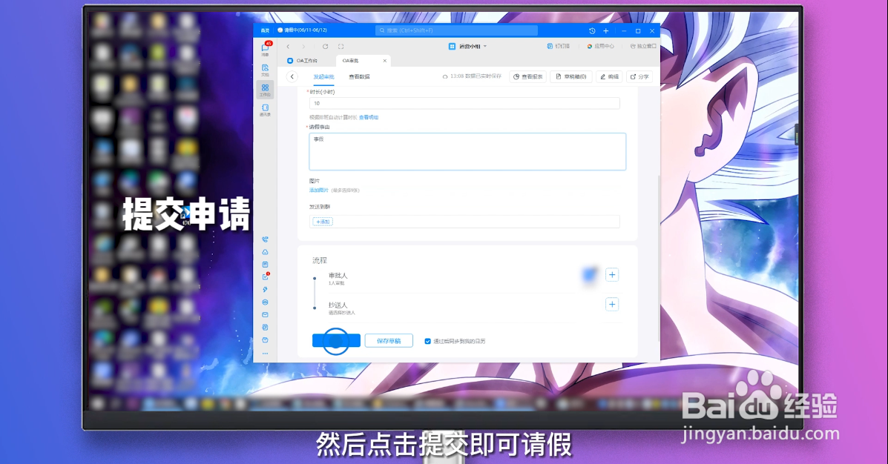Click the 请假事由 text area
This screenshot has width=888, height=464.
[467, 152]
